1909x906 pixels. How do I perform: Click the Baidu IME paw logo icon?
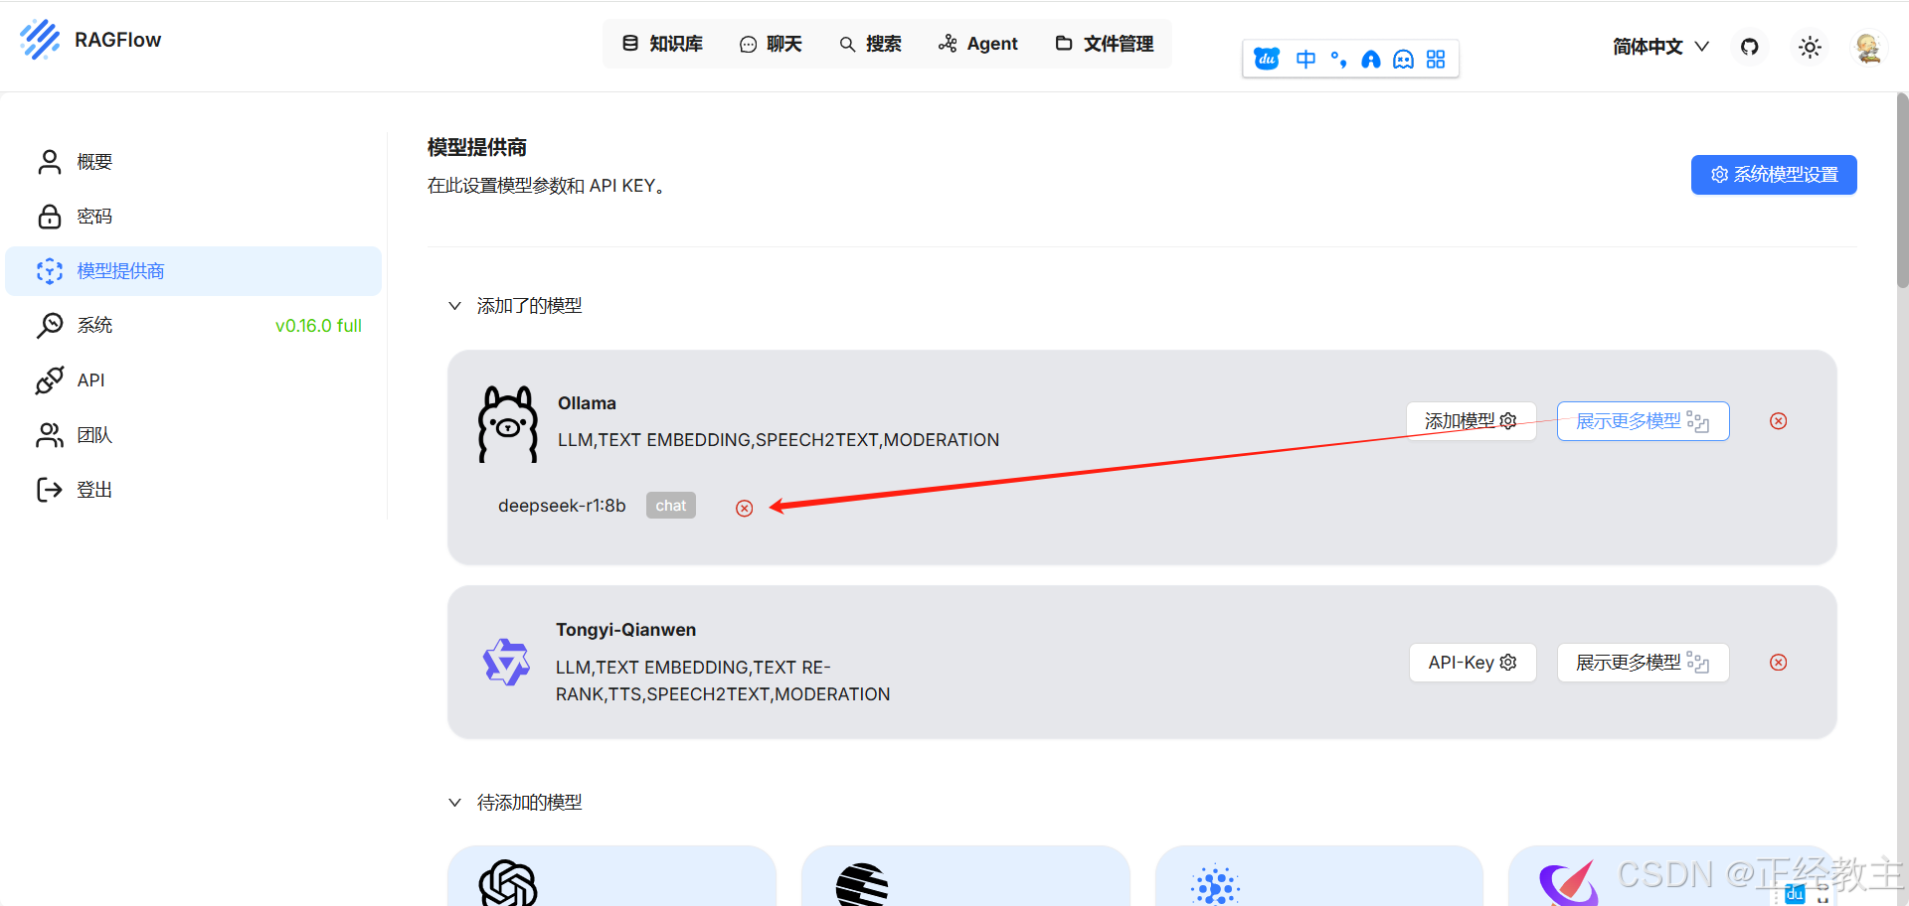pos(1267,59)
